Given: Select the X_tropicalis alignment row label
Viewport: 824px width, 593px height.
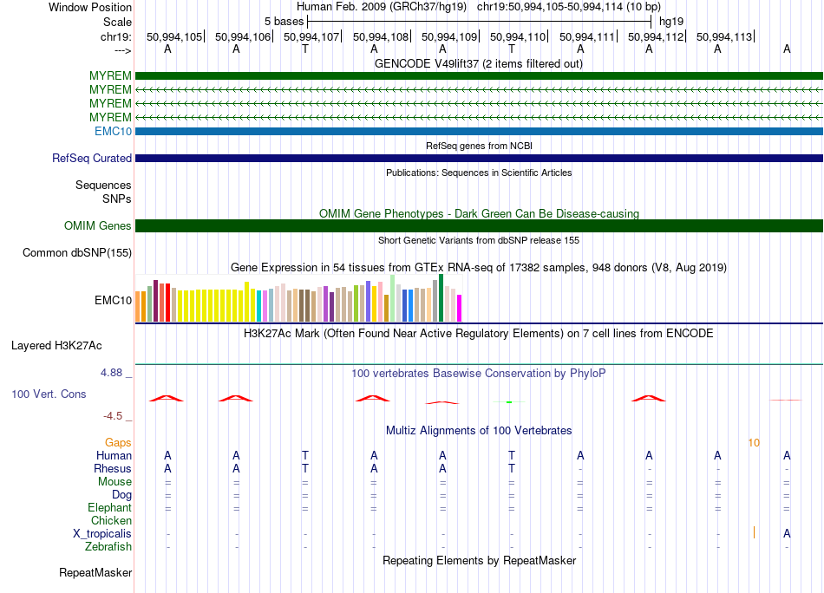Looking at the screenshot, I should [x=102, y=534].
